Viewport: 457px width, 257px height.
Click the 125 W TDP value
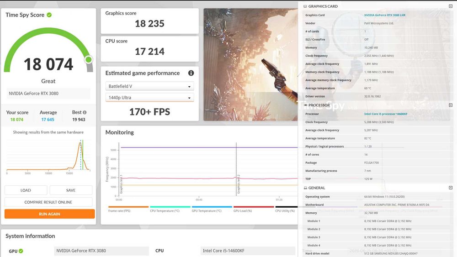(x=368, y=179)
